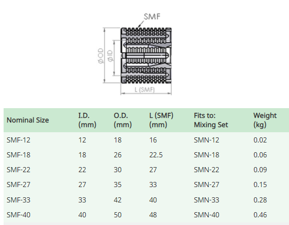Click the Weight (kg) column header

pyautogui.click(x=265, y=120)
